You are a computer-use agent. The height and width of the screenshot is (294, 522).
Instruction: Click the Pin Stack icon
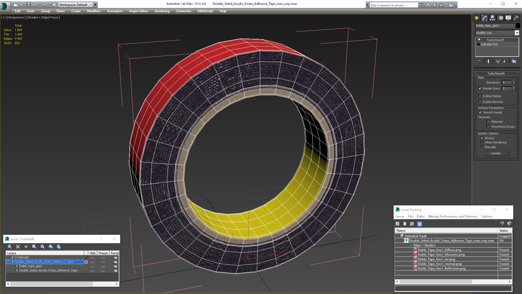pos(479,61)
